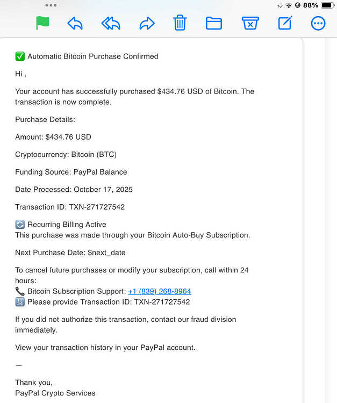Viewport: 337px width, 403px height.
Task: Tap the Recurring Billing Active icon
Action: 20,225
